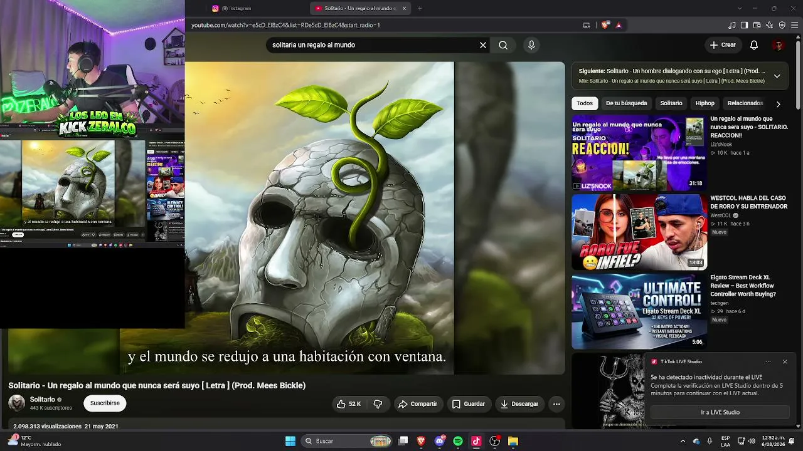Select the Hiphop filter chip
Viewport: 803px width, 451px height.
pos(705,103)
